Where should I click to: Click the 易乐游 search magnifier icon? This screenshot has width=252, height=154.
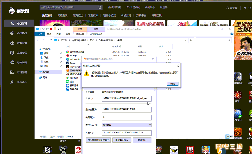99,7
